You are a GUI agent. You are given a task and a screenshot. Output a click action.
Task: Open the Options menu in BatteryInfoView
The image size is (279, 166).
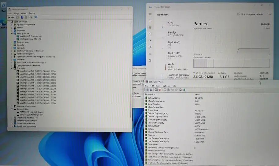166,86
